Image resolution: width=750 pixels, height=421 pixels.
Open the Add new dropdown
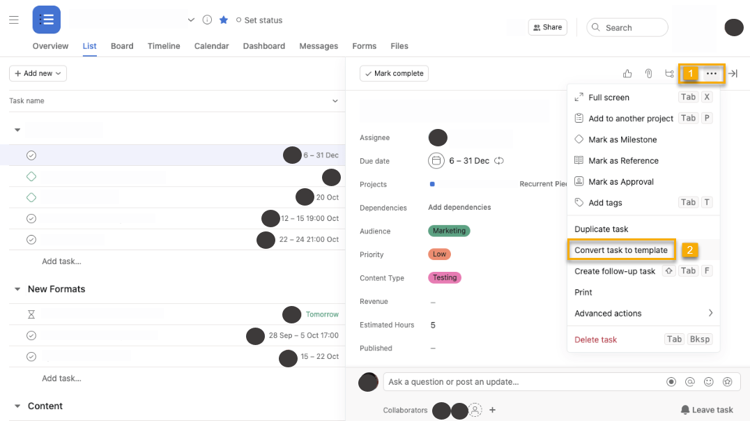(x=38, y=73)
